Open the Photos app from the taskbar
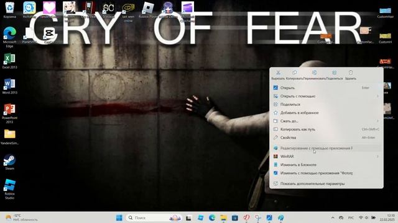This screenshot has height=223, width=398. (x=269, y=217)
